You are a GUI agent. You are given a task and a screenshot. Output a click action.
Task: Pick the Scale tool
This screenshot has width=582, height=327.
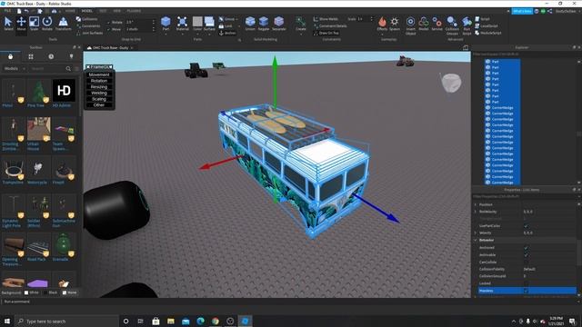click(34, 24)
